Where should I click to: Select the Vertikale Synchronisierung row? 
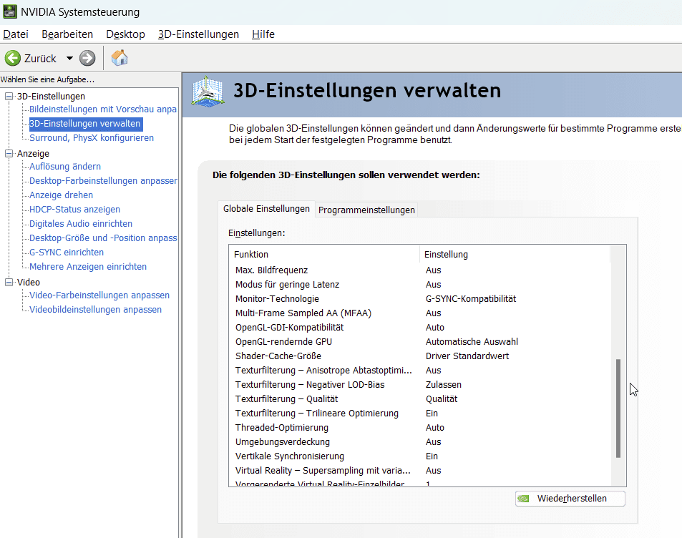[420, 456]
